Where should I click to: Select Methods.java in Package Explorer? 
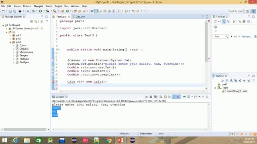(x=26, y=52)
